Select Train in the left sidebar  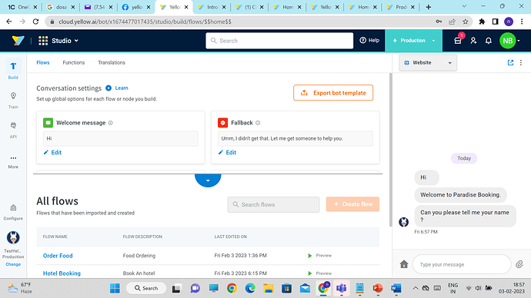click(13, 101)
